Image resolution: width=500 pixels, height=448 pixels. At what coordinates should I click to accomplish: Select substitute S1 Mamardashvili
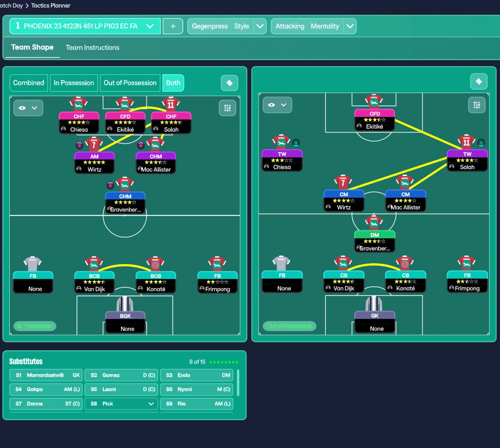(x=46, y=375)
